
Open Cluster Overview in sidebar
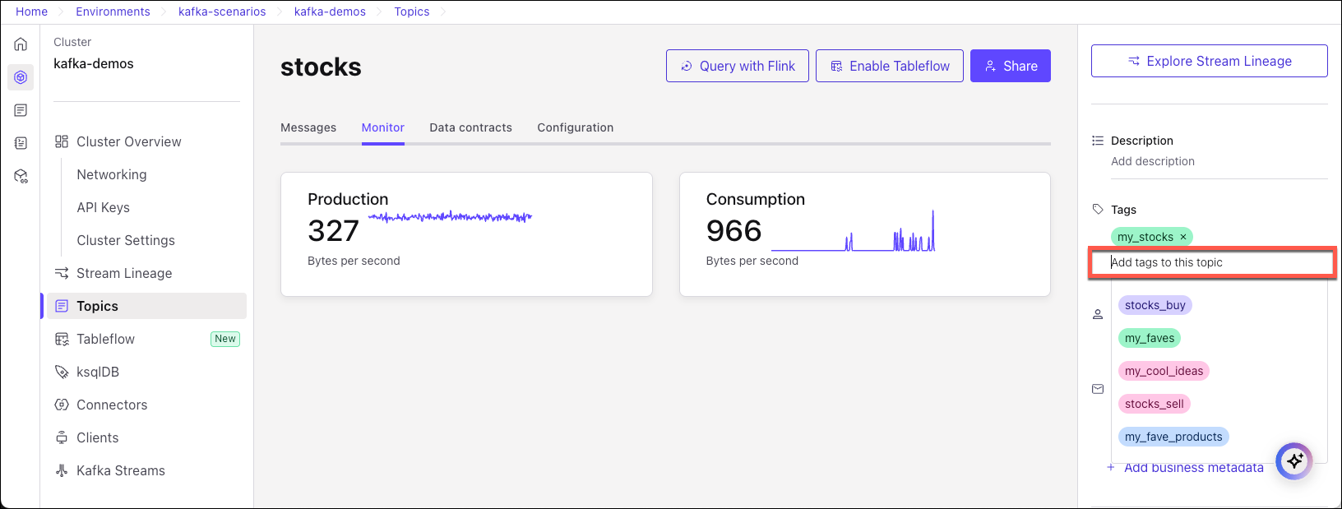129,141
